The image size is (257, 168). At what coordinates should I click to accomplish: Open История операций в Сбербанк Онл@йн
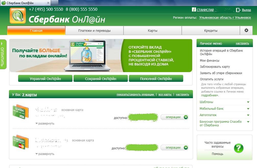click(x=222, y=52)
